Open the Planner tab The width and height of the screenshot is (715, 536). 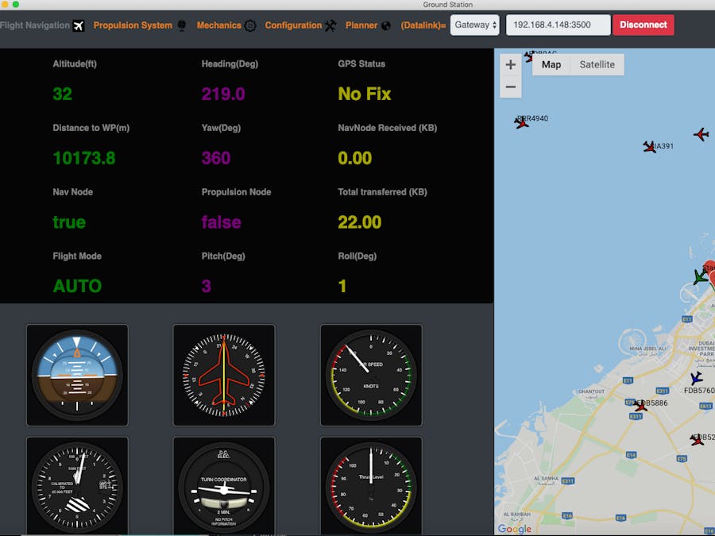[361, 25]
